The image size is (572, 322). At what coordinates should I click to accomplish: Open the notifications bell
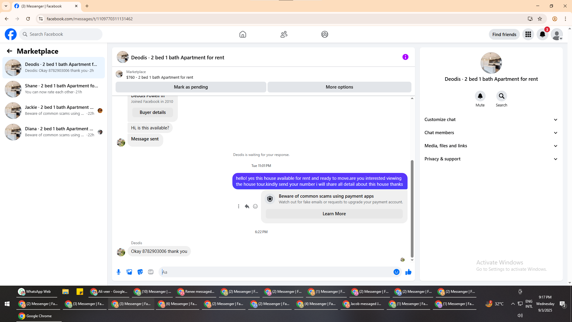543,34
